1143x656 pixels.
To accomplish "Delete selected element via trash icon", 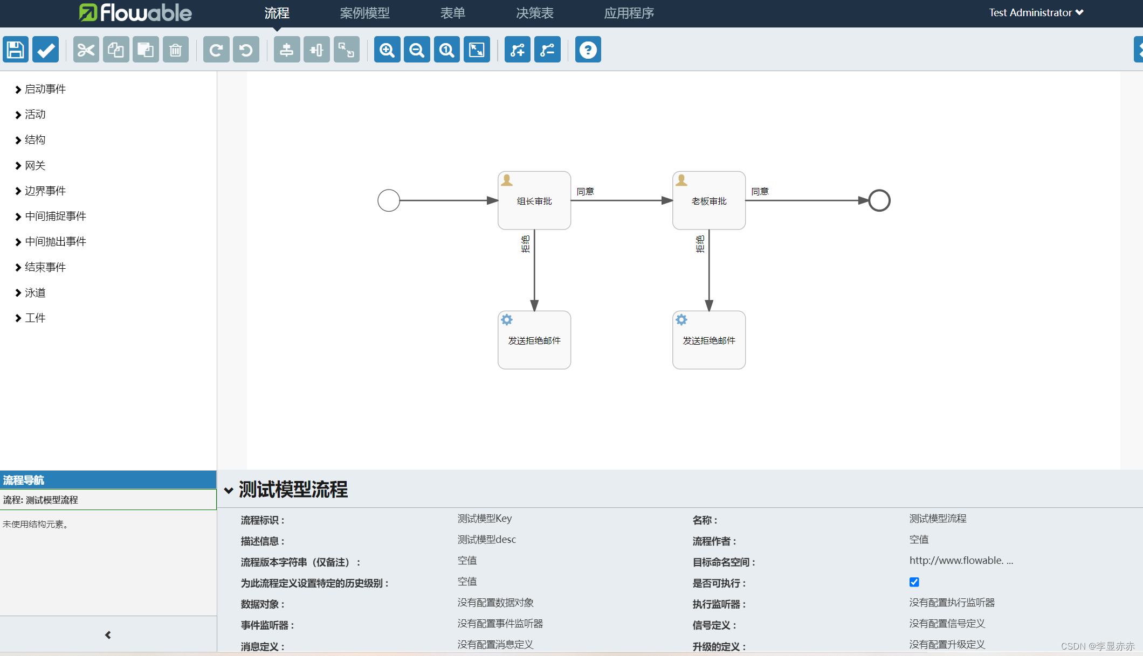I will (x=175, y=49).
